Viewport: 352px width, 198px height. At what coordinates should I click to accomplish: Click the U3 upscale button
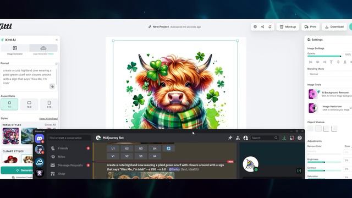click(141, 148)
